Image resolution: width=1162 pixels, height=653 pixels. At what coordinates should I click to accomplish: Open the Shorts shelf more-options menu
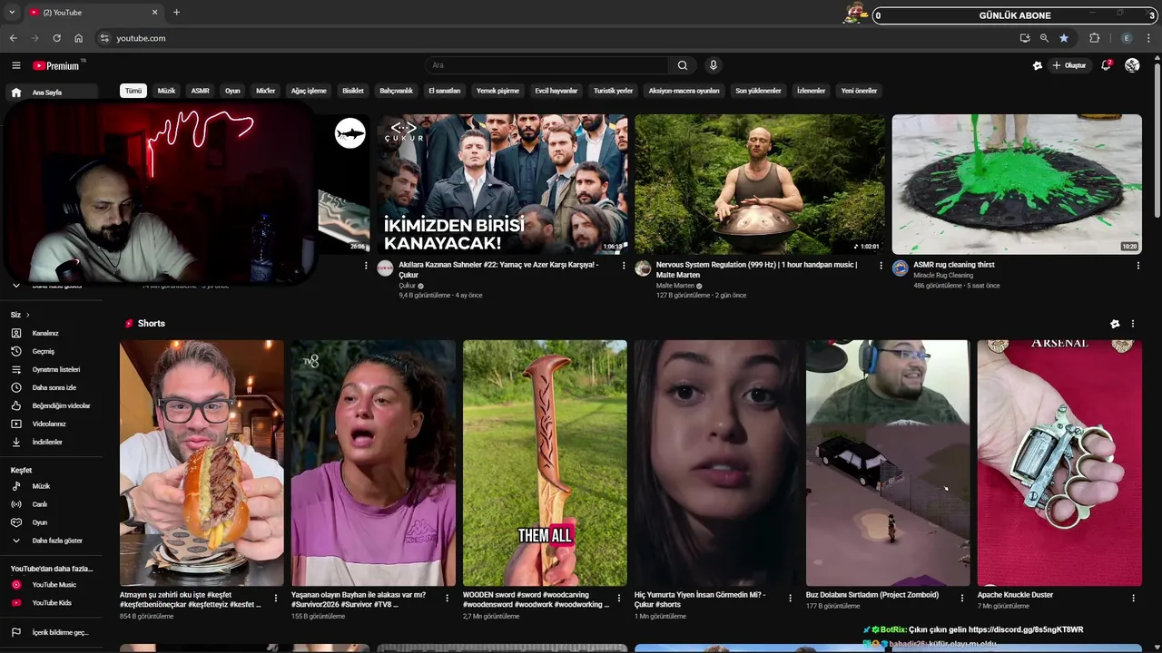(x=1132, y=324)
